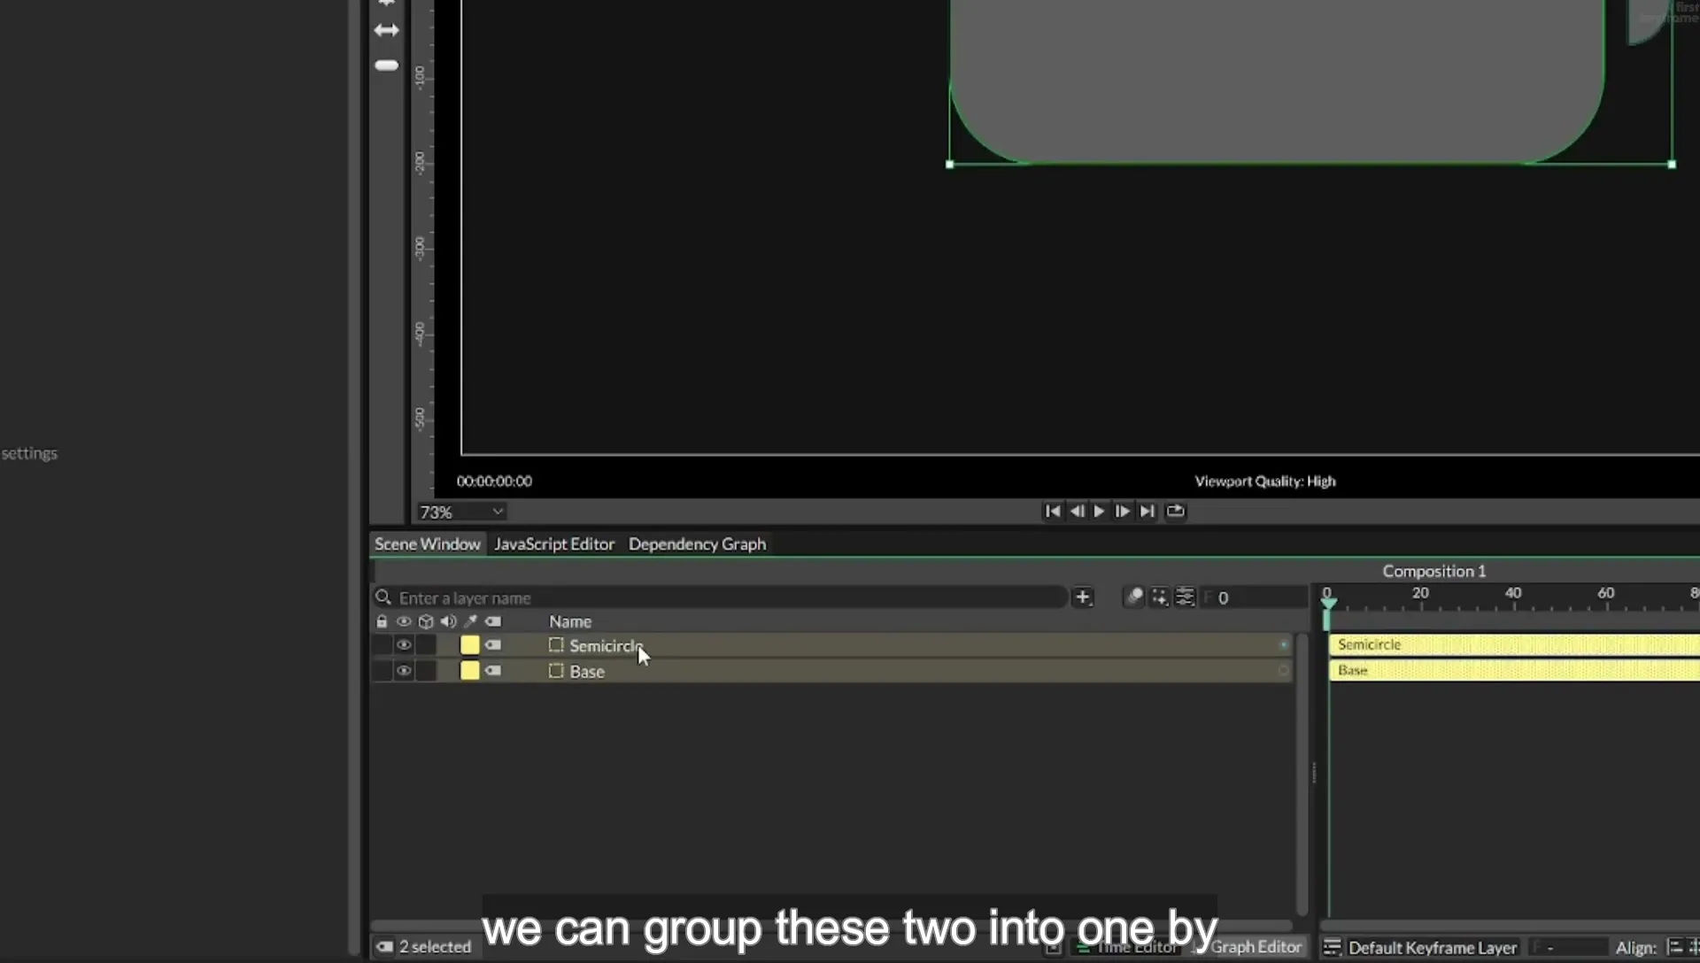Click the Composition 1 title

click(1434, 572)
